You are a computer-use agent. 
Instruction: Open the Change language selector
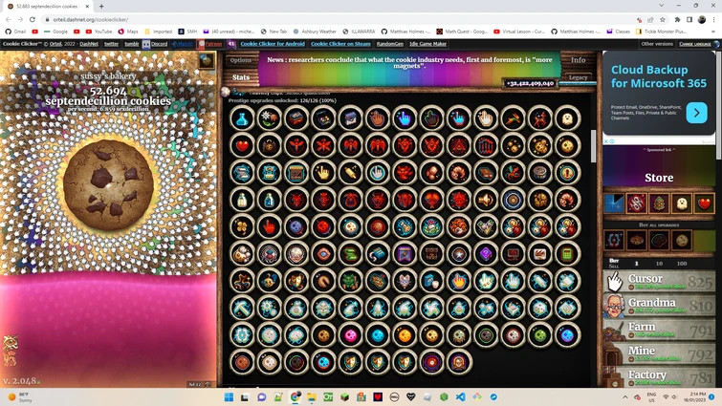[695, 44]
